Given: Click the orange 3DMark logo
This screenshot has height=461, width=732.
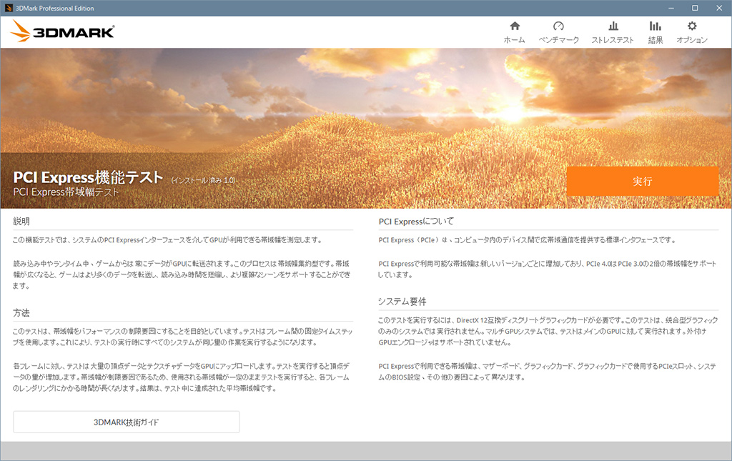Looking at the screenshot, I should coord(63,31).
